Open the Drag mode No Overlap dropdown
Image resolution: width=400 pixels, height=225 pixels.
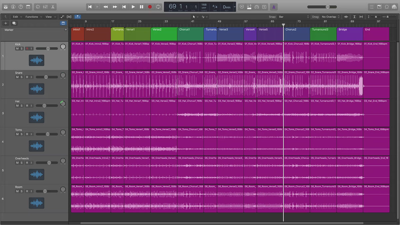coord(330,17)
